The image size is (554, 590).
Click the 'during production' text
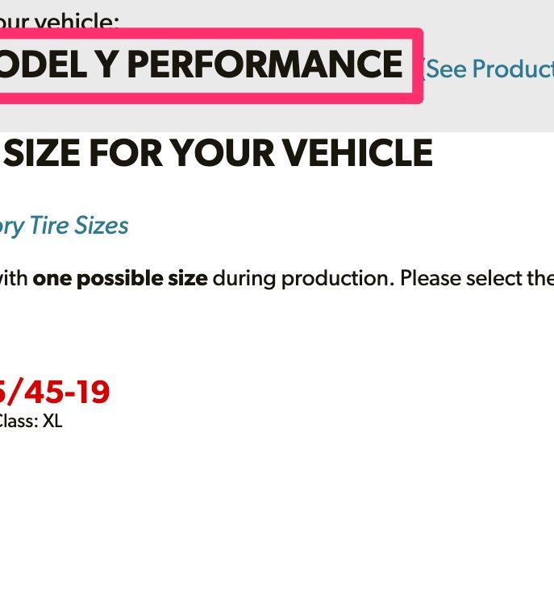tap(303, 279)
